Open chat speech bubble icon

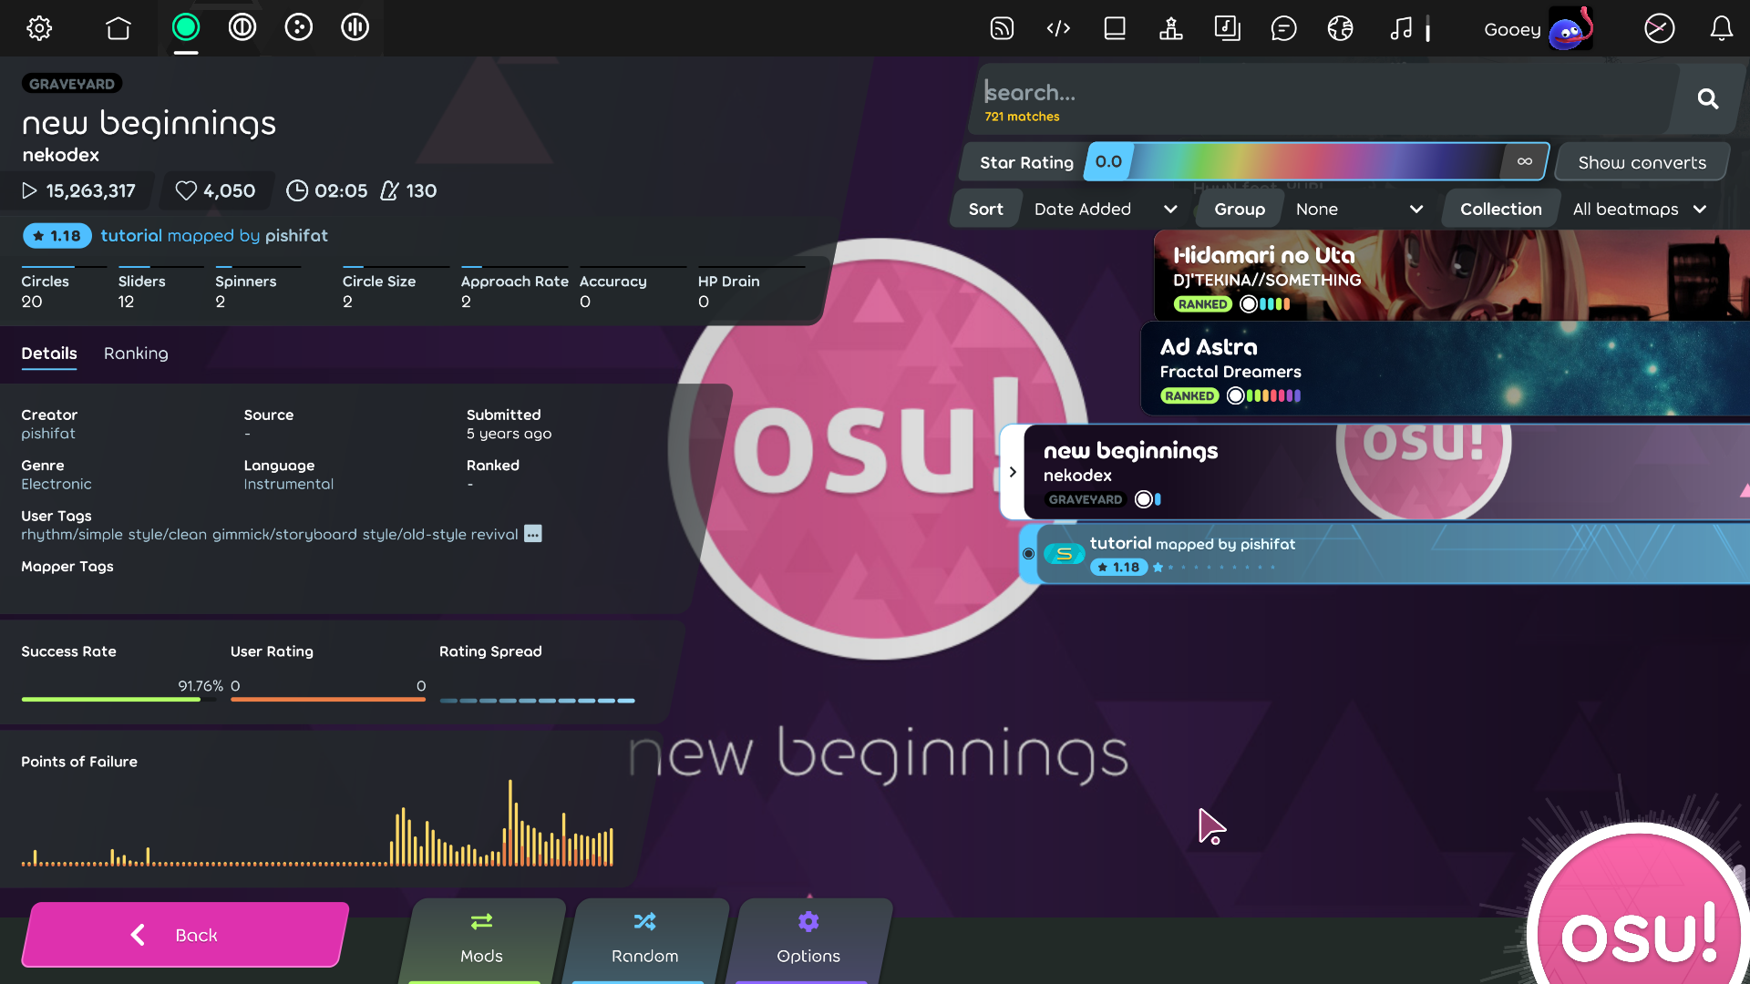pyautogui.click(x=1284, y=28)
